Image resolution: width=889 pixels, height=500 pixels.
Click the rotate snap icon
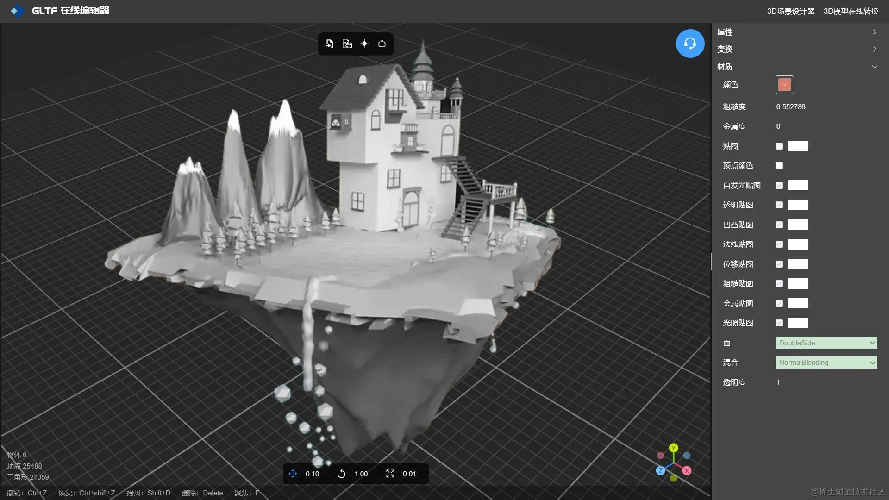[x=341, y=474]
